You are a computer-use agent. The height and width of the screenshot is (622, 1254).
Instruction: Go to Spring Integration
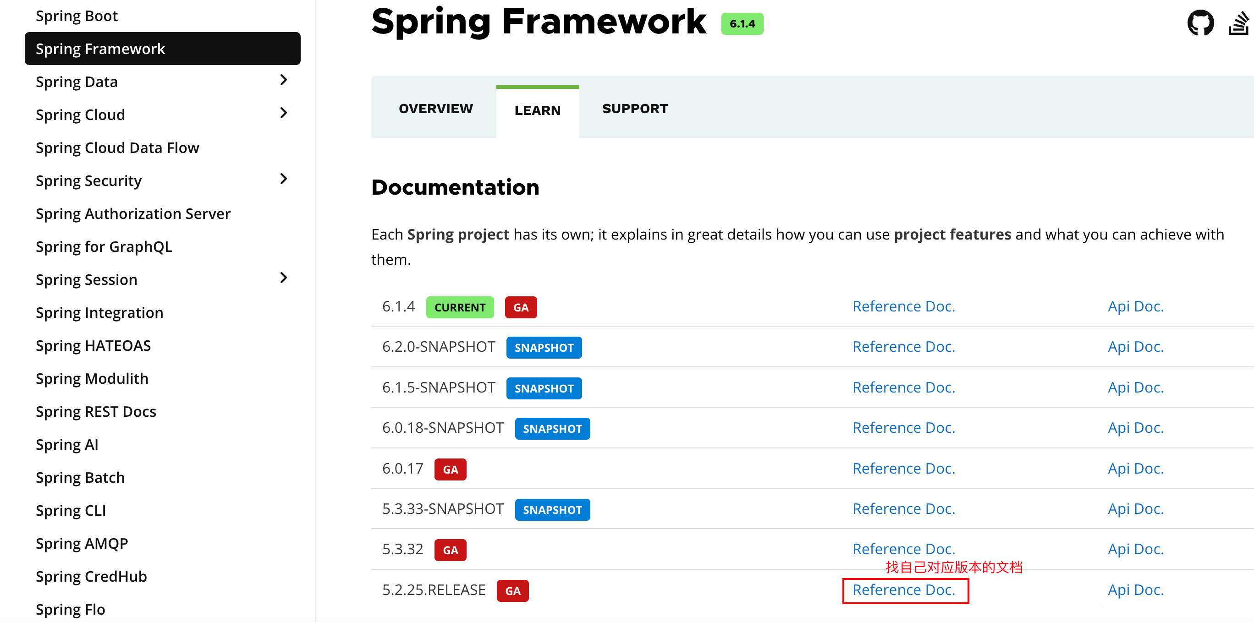[x=99, y=313]
